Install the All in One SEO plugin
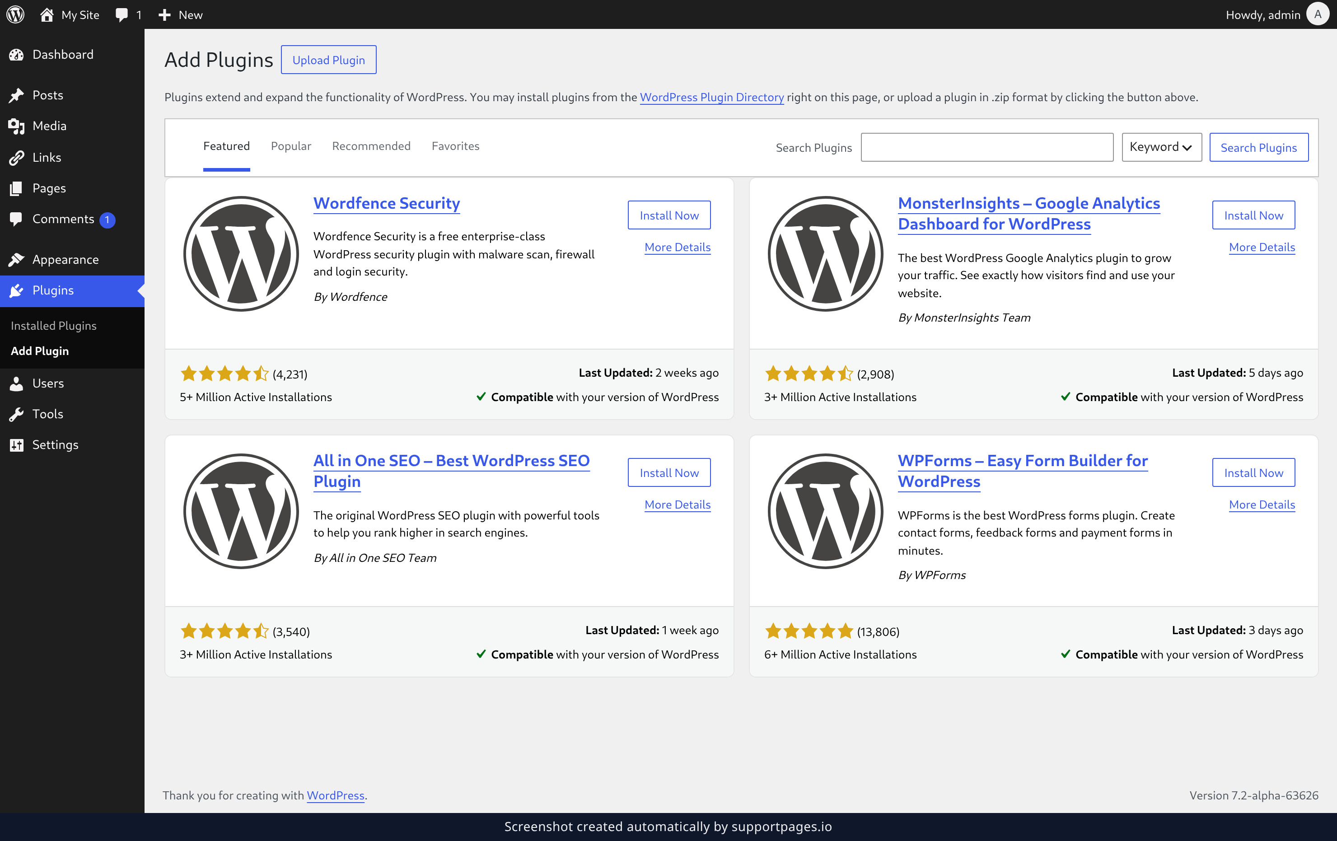The image size is (1337, 841). tap(669, 472)
